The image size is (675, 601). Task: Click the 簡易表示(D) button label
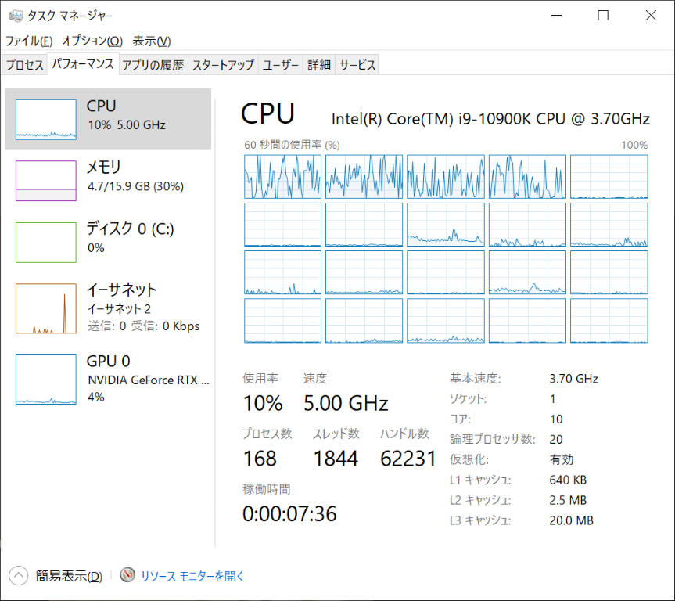[69, 576]
